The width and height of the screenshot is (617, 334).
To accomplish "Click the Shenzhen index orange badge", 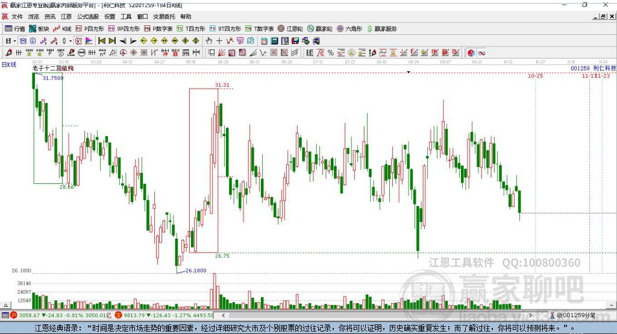I will [x=119, y=315].
